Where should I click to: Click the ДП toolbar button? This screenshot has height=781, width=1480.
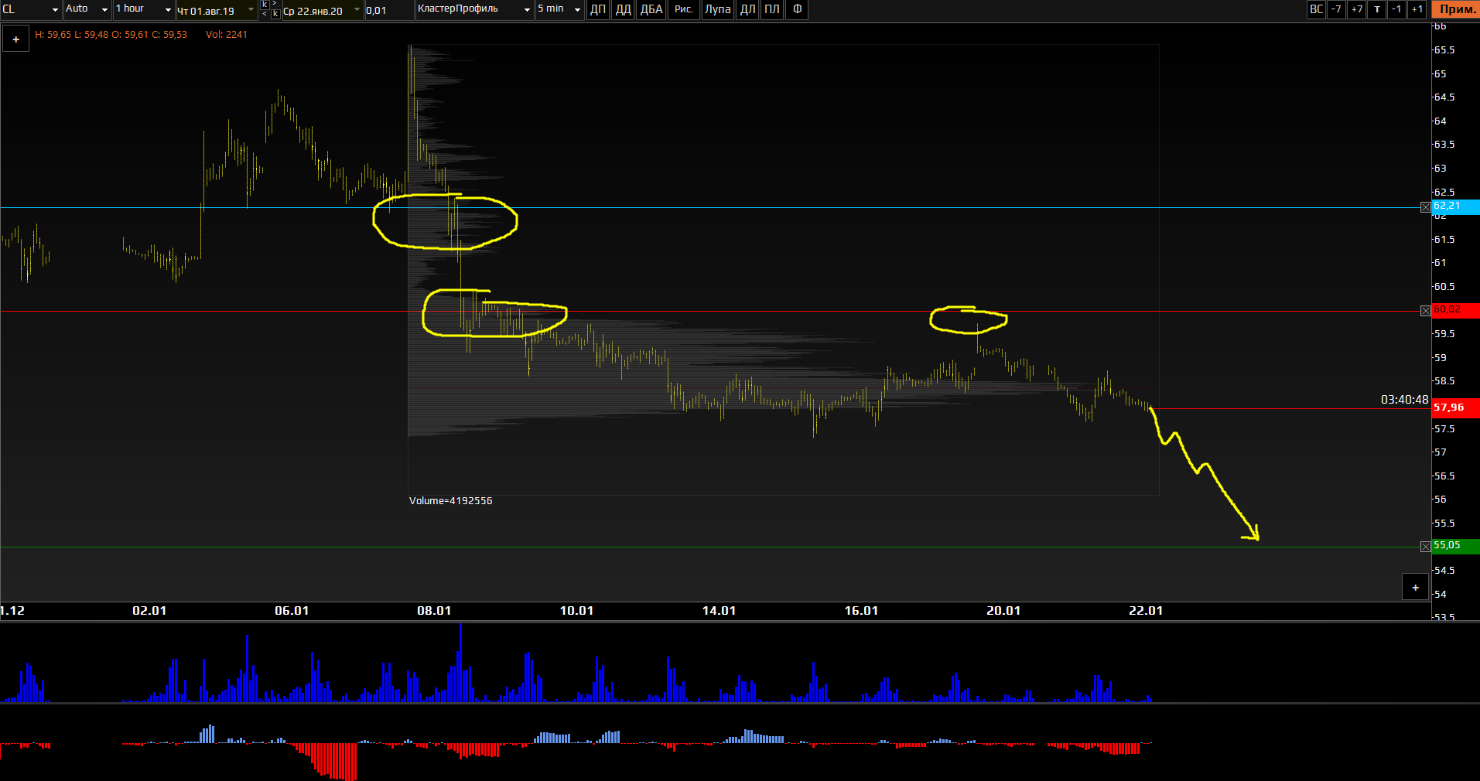(x=598, y=9)
